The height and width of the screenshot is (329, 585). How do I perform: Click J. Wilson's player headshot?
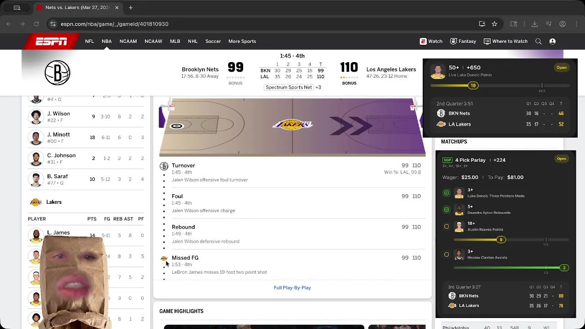[36, 117]
